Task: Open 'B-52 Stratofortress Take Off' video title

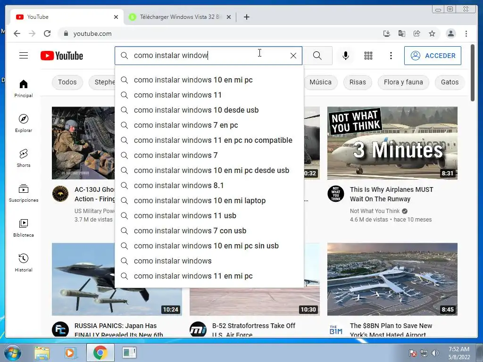Action: pos(253,329)
